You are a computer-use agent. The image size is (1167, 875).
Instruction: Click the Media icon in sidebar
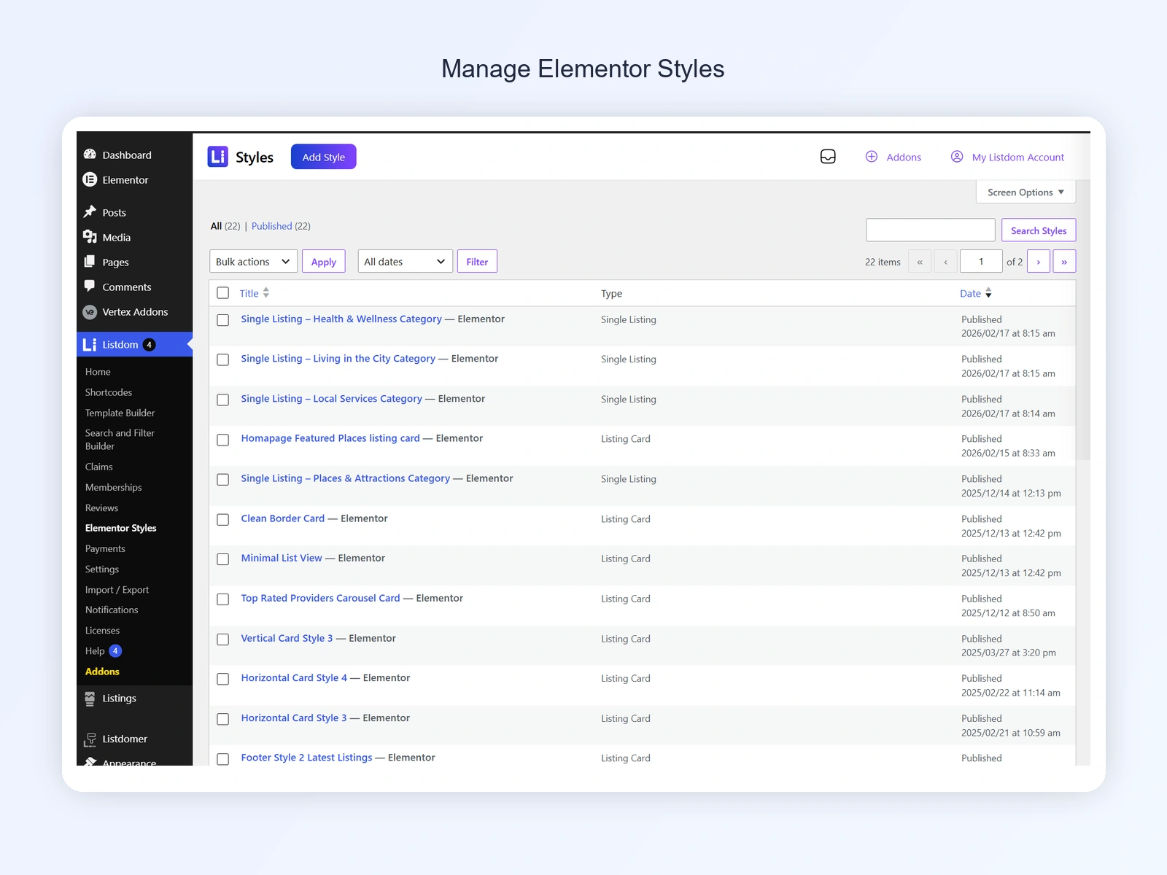tap(90, 237)
